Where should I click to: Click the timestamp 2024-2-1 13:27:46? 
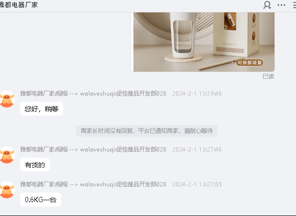point(197,150)
